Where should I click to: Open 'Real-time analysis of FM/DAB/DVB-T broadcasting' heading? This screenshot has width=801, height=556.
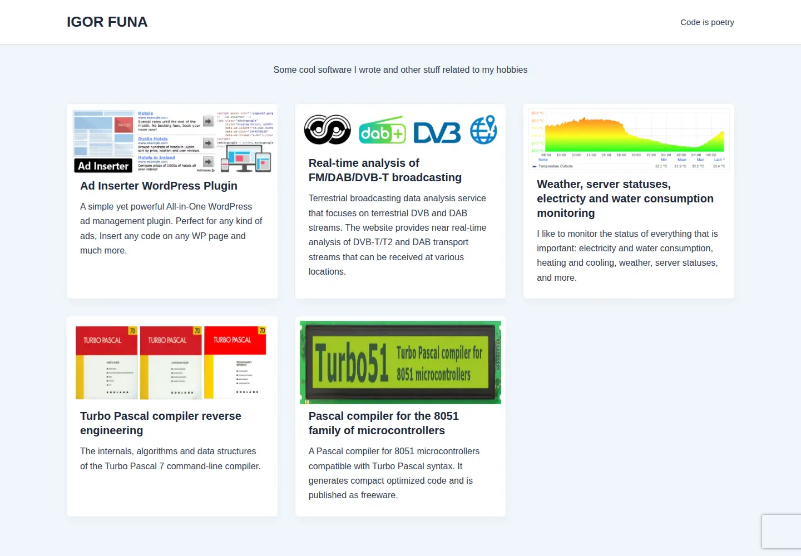(x=385, y=170)
